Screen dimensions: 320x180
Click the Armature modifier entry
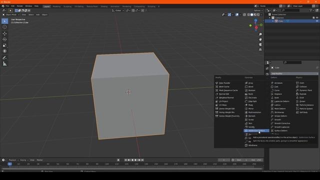278,83
